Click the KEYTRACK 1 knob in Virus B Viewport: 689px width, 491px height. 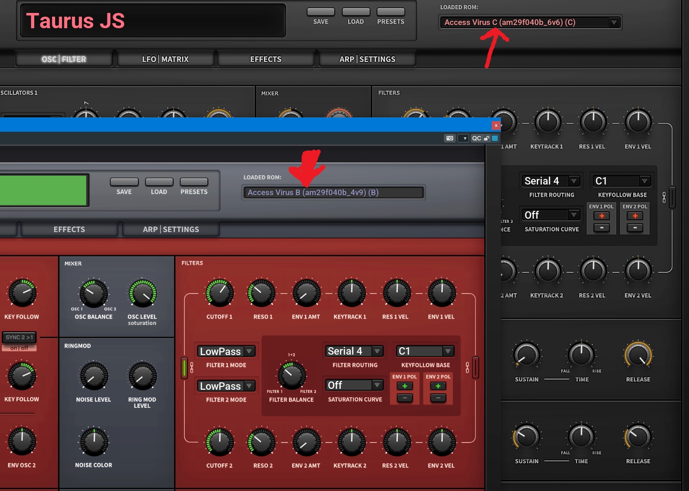click(x=351, y=293)
